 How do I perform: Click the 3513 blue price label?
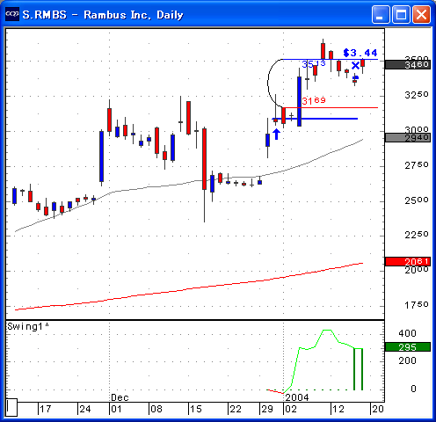click(314, 63)
